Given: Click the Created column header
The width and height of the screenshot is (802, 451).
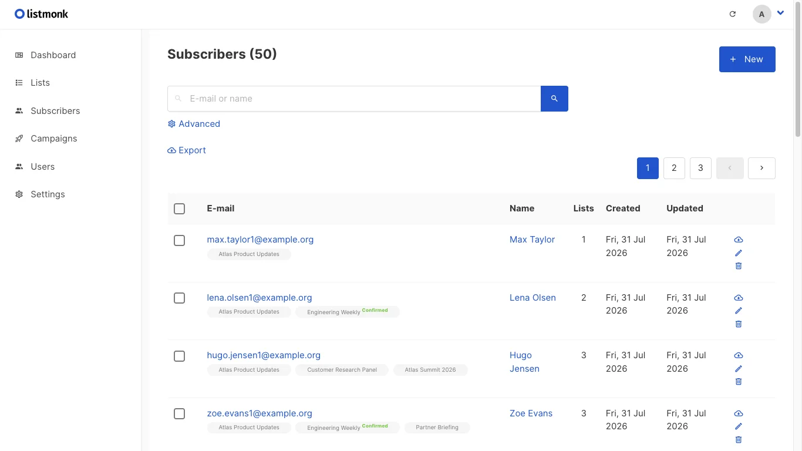Looking at the screenshot, I should (623, 208).
